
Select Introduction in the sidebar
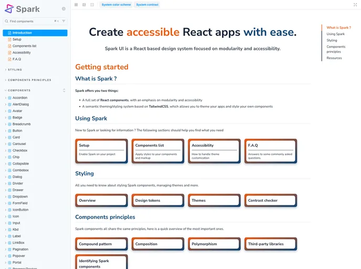tap(35, 33)
